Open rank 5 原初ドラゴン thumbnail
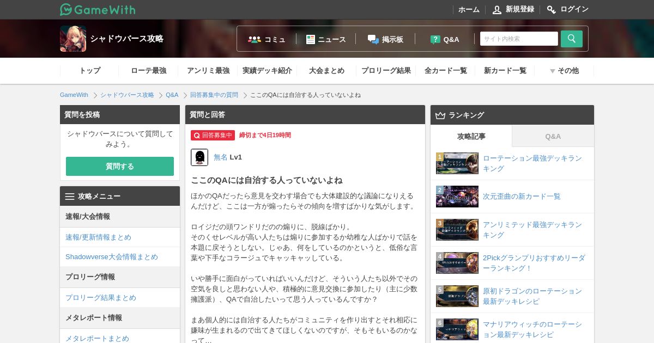This screenshot has width=654, height=343. tap(457, 296)
